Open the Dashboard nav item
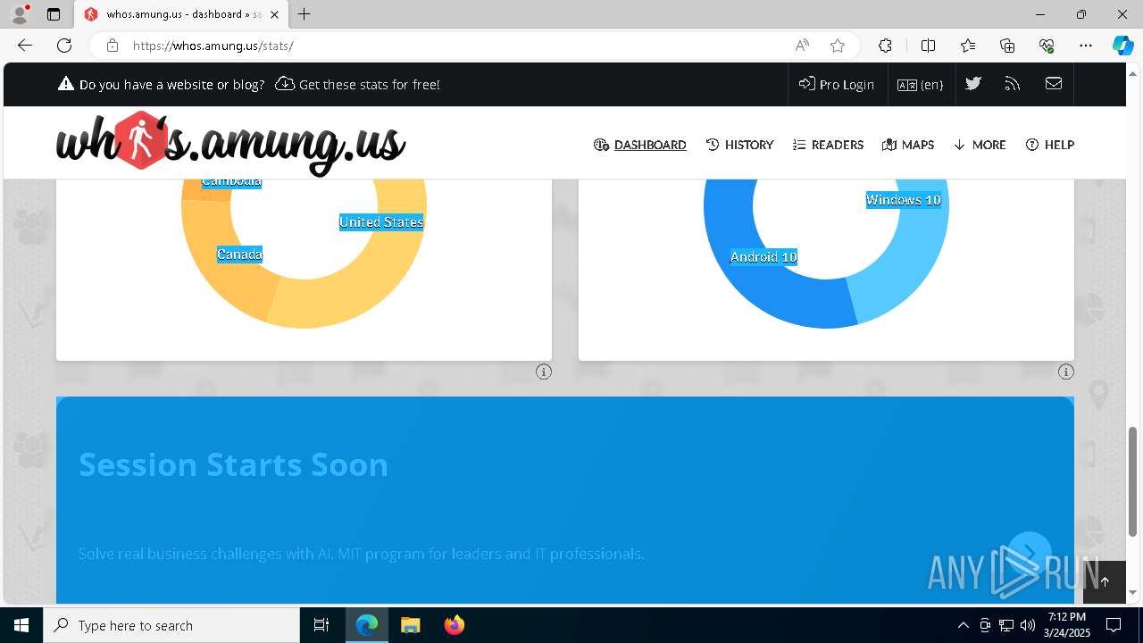Screen dimensions: 1143x643 tap(640, 145)
